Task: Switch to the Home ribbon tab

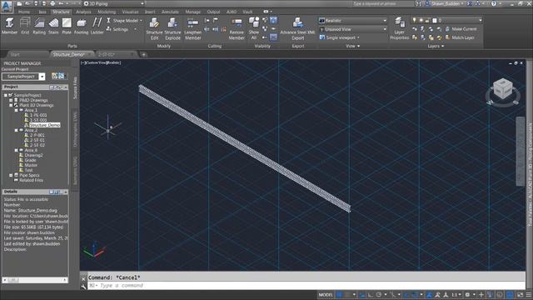Action: (x=24, y=12)
